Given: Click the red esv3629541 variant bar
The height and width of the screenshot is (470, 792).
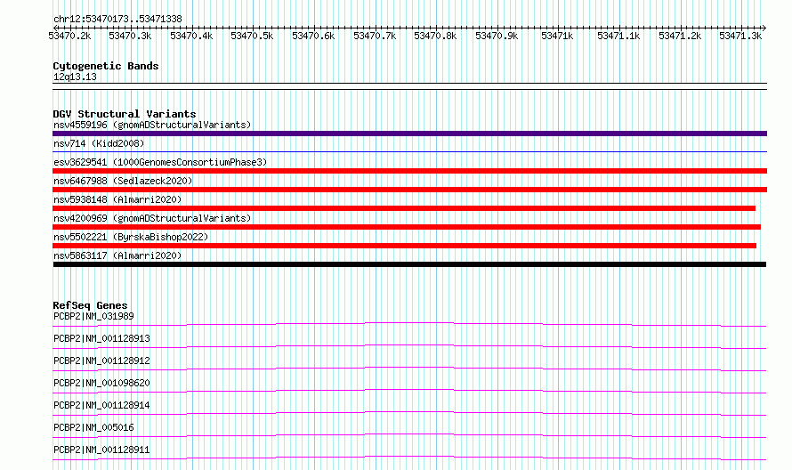Looking at the screenshot, I should (409, 171).
